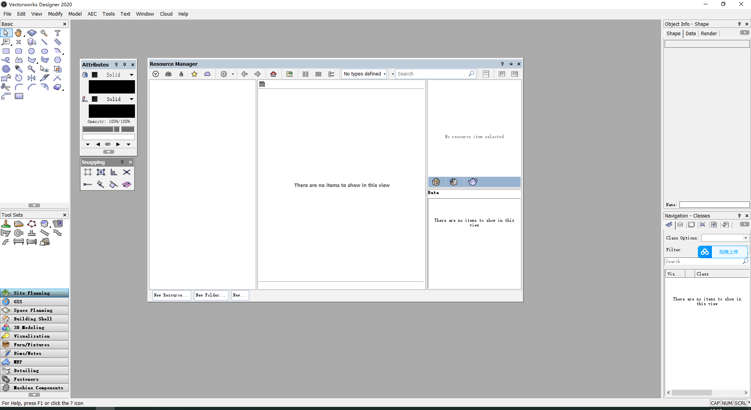The height and width of the screenshot is (410, 751).
Task: Open the AEC menu
Action: click(92, 14)
